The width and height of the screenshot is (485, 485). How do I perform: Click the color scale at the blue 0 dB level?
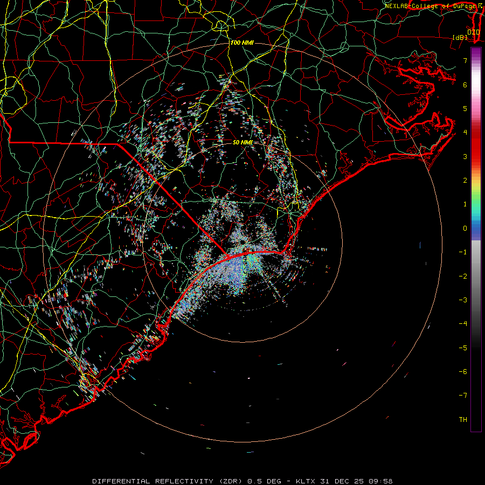(476, 228)
